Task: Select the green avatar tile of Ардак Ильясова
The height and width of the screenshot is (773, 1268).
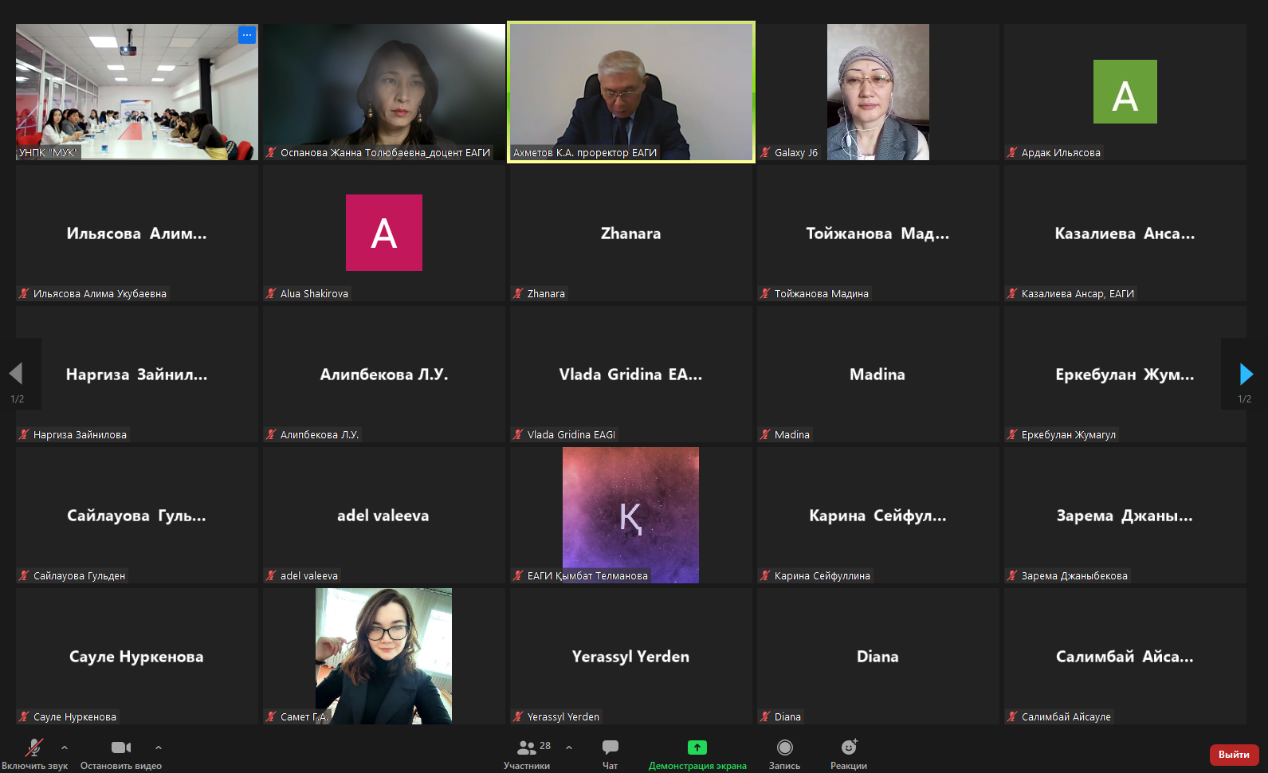Action: point(1125,92)
